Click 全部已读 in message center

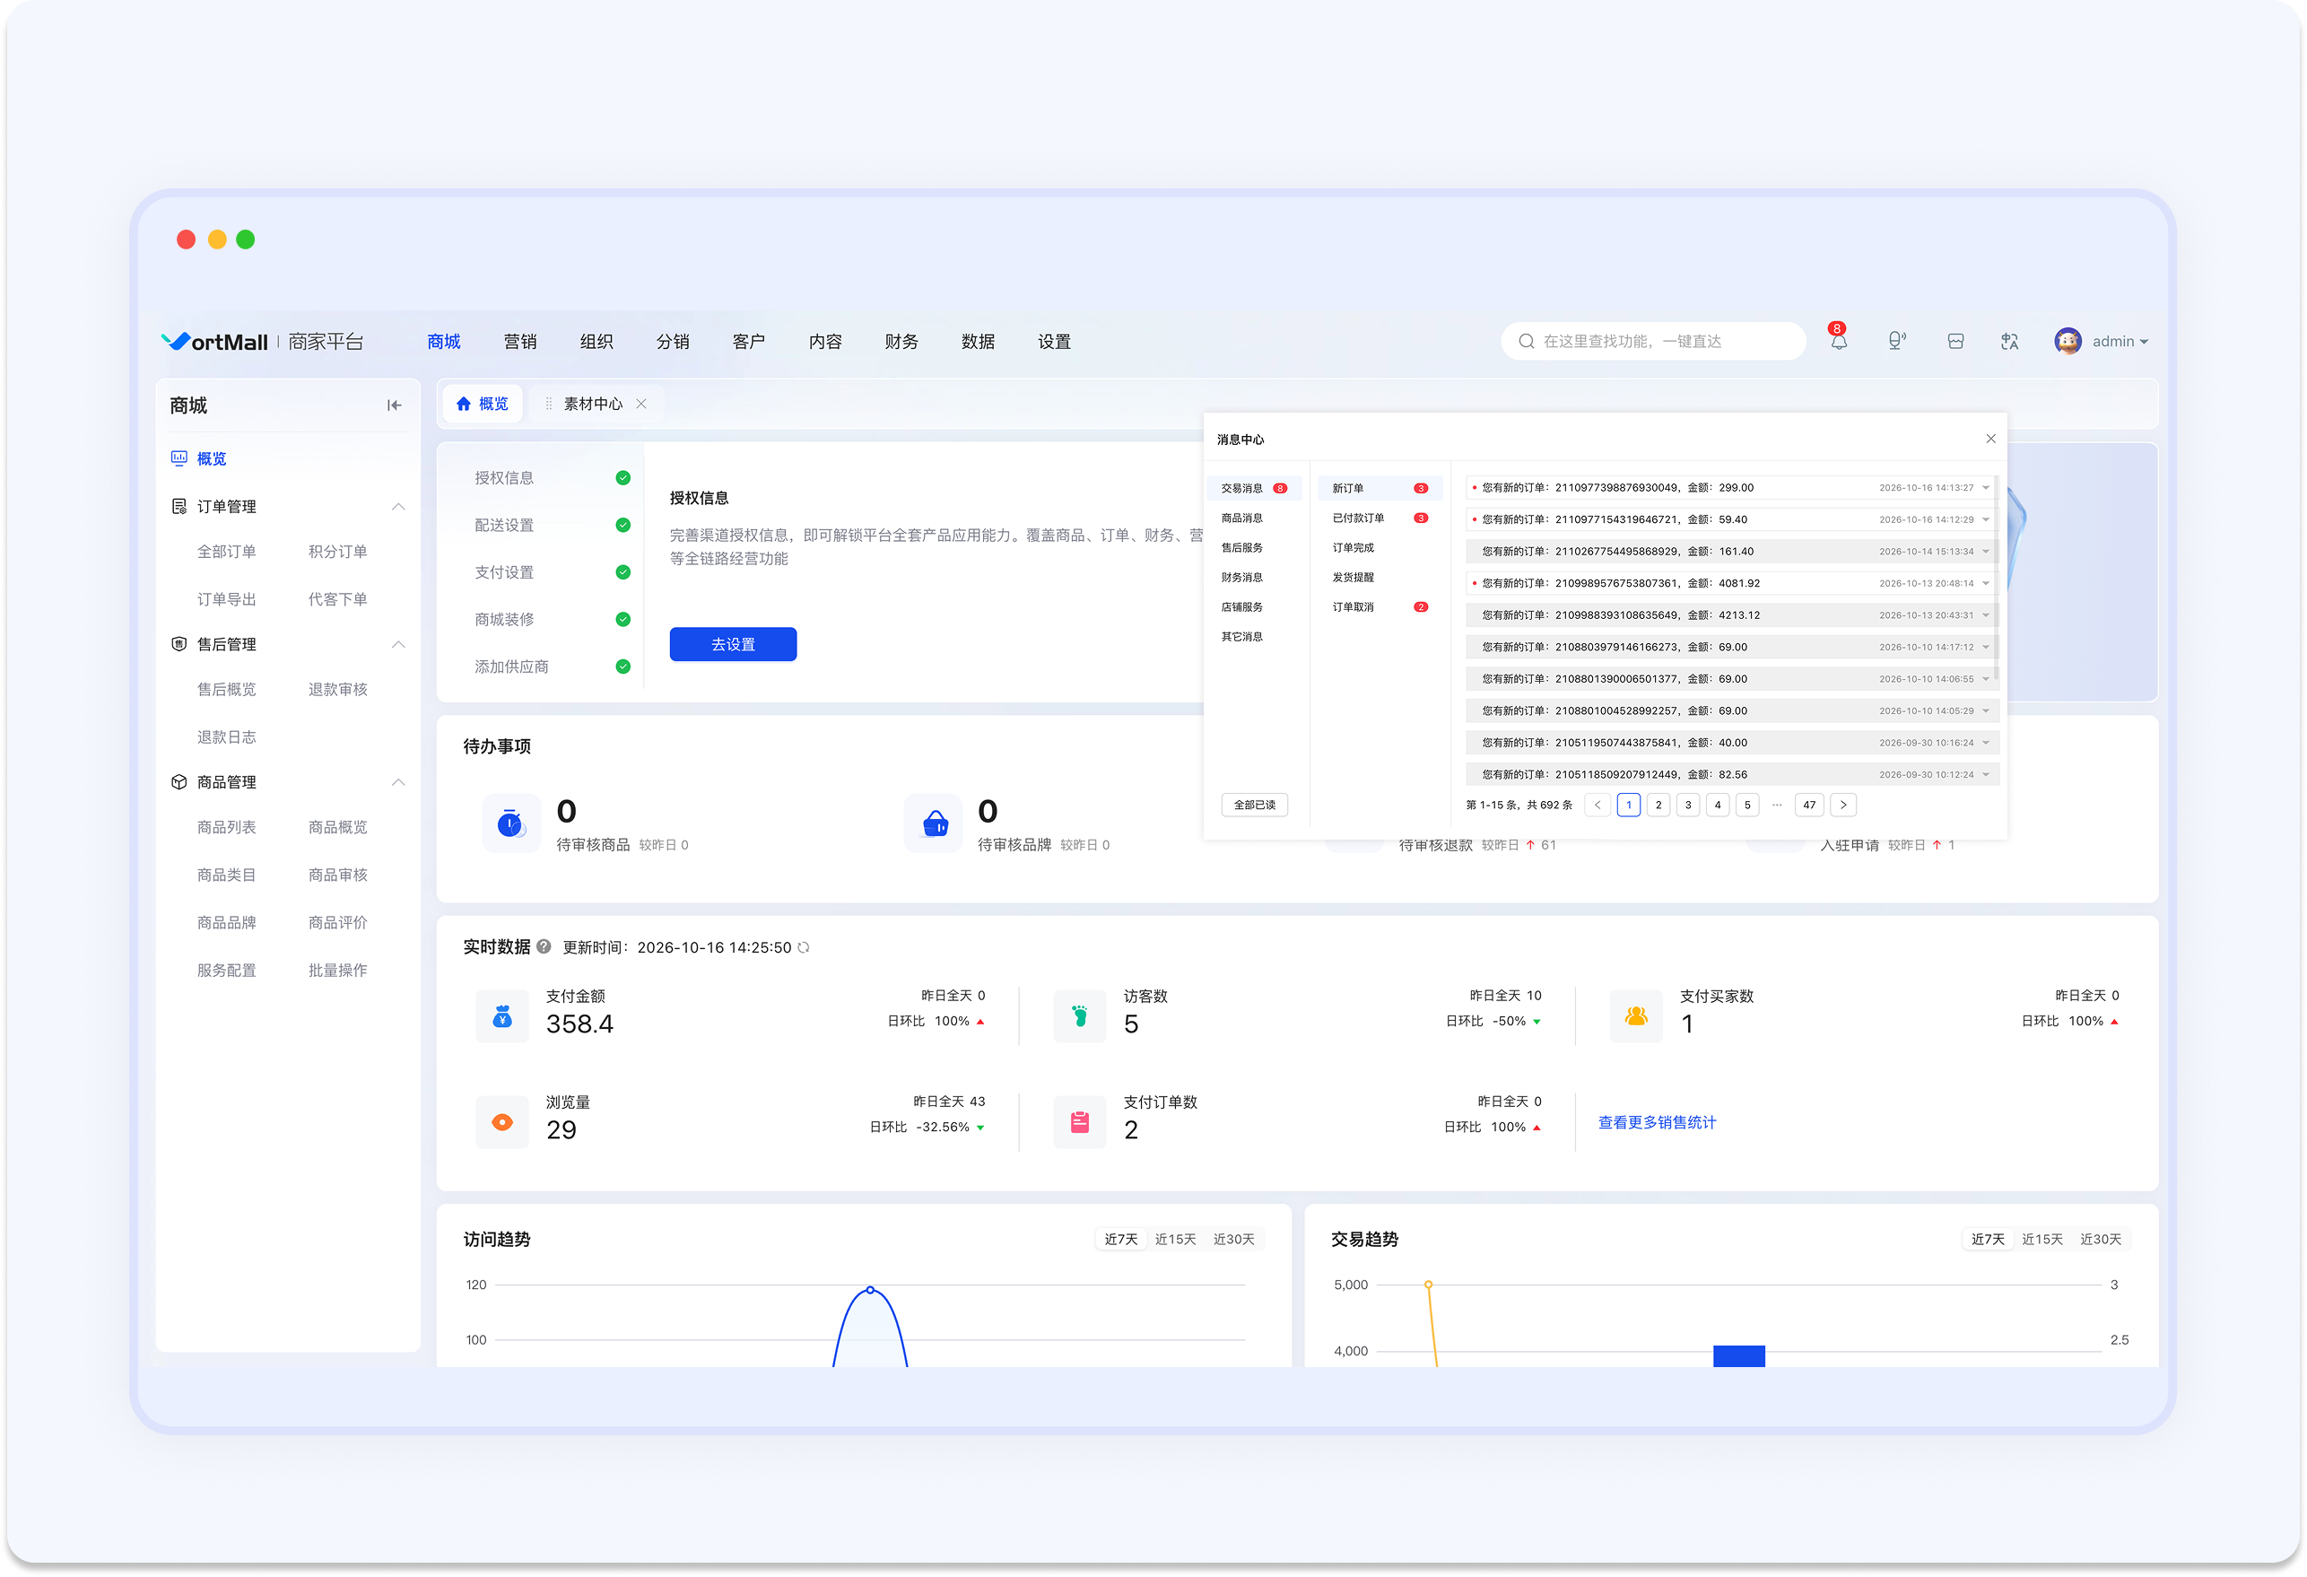click(x=1254, y=806)
